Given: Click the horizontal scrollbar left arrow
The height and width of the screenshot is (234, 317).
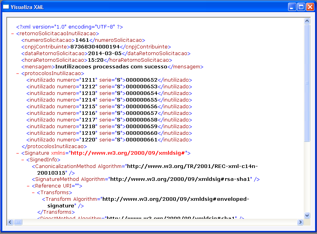Looking at the screenshot, I should tap(10, 222).
